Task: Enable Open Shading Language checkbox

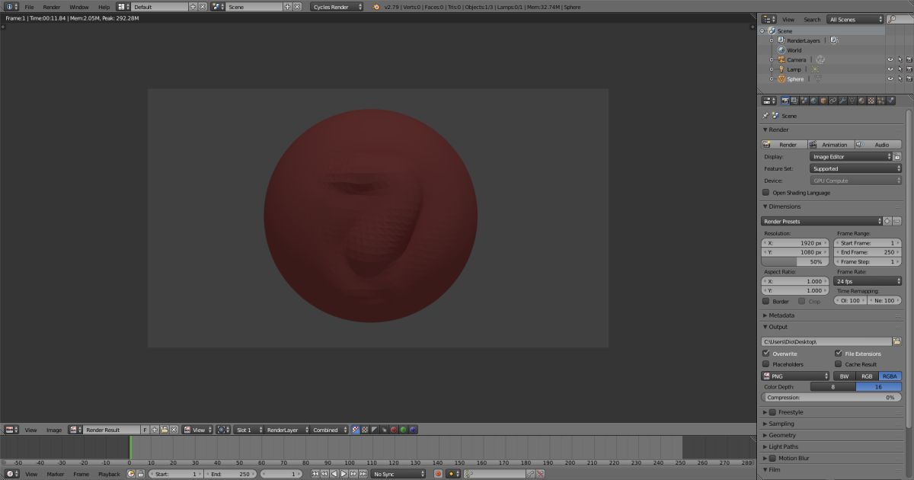Action: (766, 193)
